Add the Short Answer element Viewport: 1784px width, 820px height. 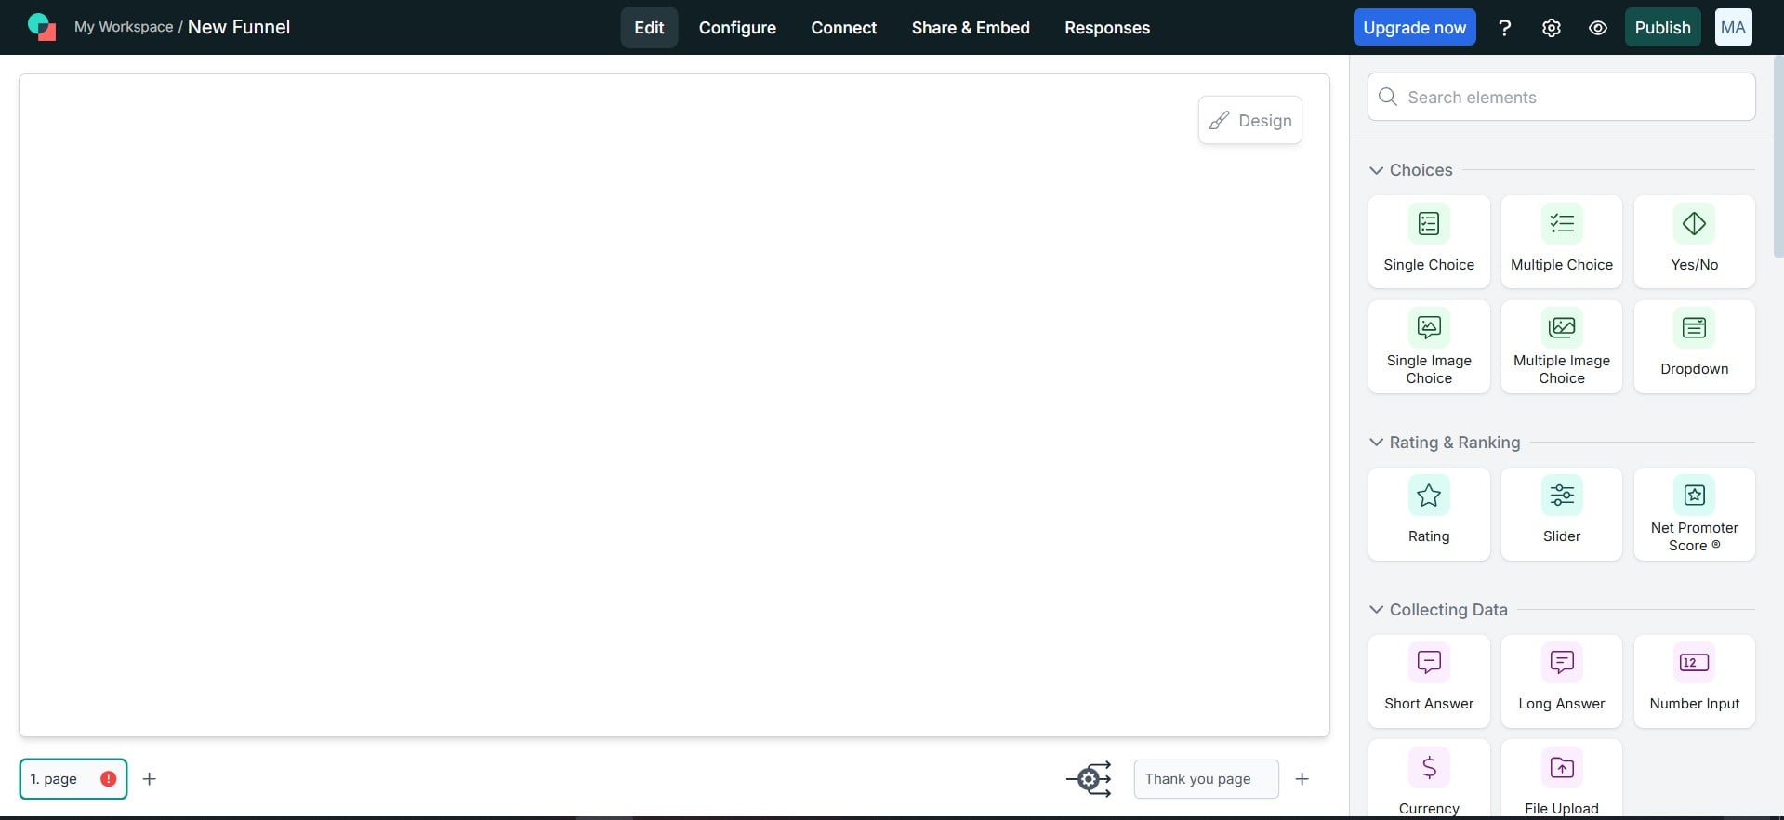pos(1429,681)
